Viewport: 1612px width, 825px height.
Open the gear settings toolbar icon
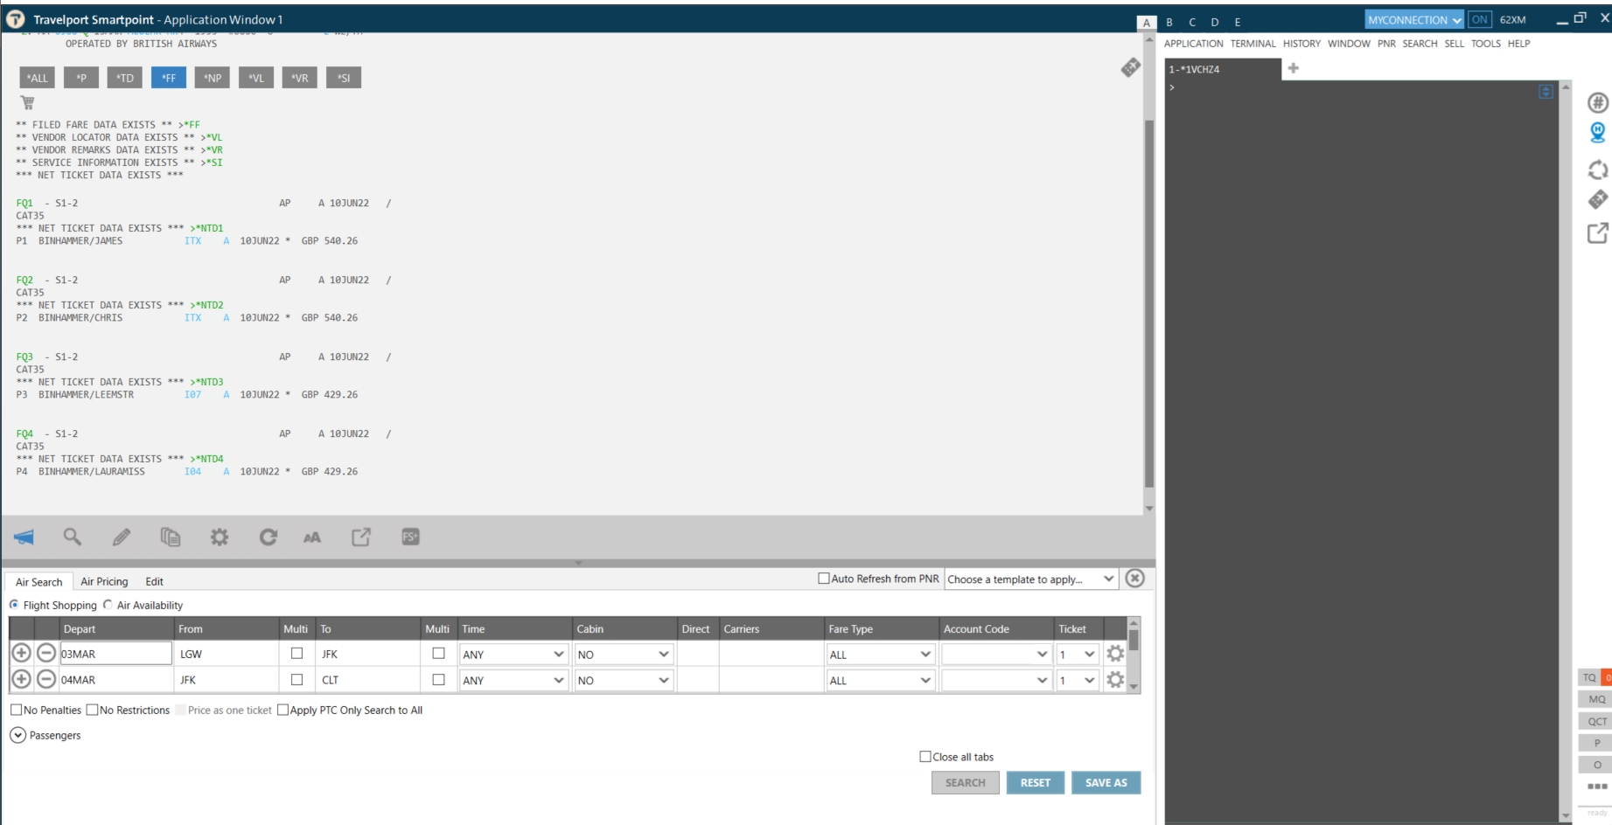click(220, 537)
